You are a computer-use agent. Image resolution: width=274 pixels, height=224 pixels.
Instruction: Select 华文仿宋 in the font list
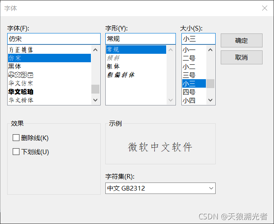[49, 83]
